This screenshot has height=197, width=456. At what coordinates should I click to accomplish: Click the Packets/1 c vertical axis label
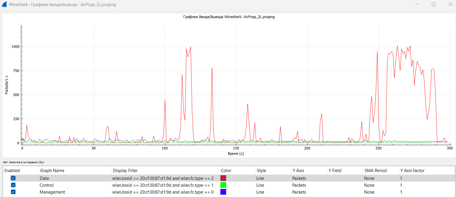point(7,85)
